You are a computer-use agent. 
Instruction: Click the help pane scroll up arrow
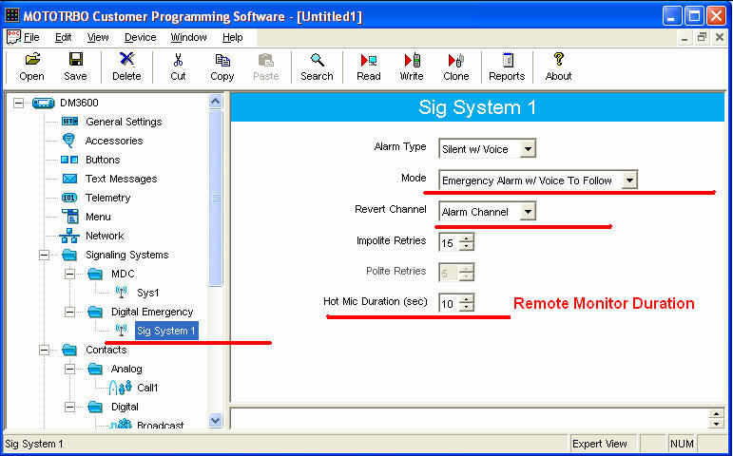point(716,414)
